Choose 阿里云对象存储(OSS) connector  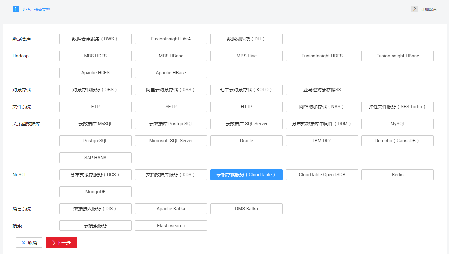click(x=171, y=90)
